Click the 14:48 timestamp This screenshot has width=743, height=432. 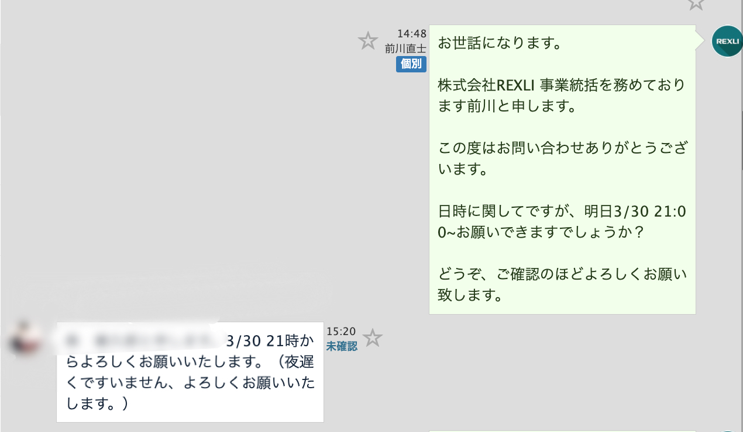(x=412, y=34)
